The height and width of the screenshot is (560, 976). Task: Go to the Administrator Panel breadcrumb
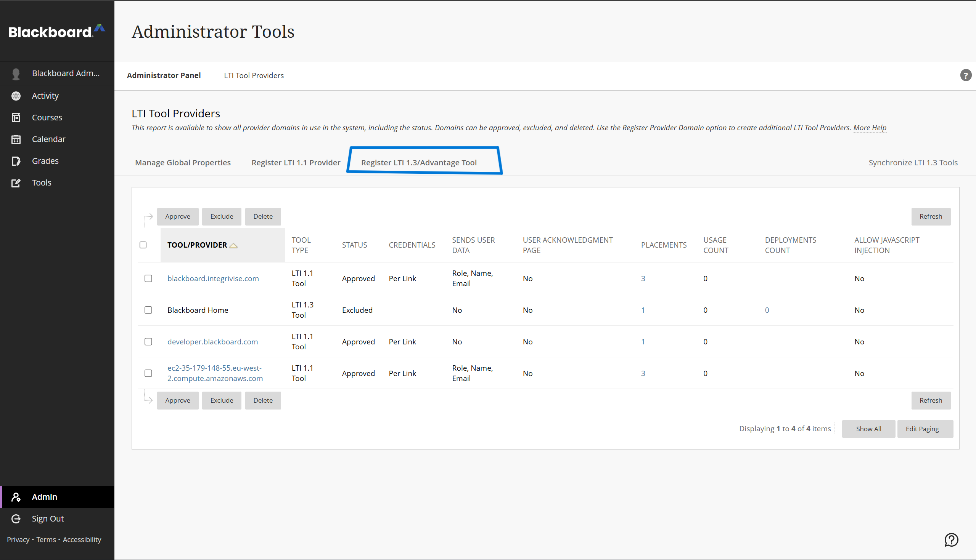point(164,75)
